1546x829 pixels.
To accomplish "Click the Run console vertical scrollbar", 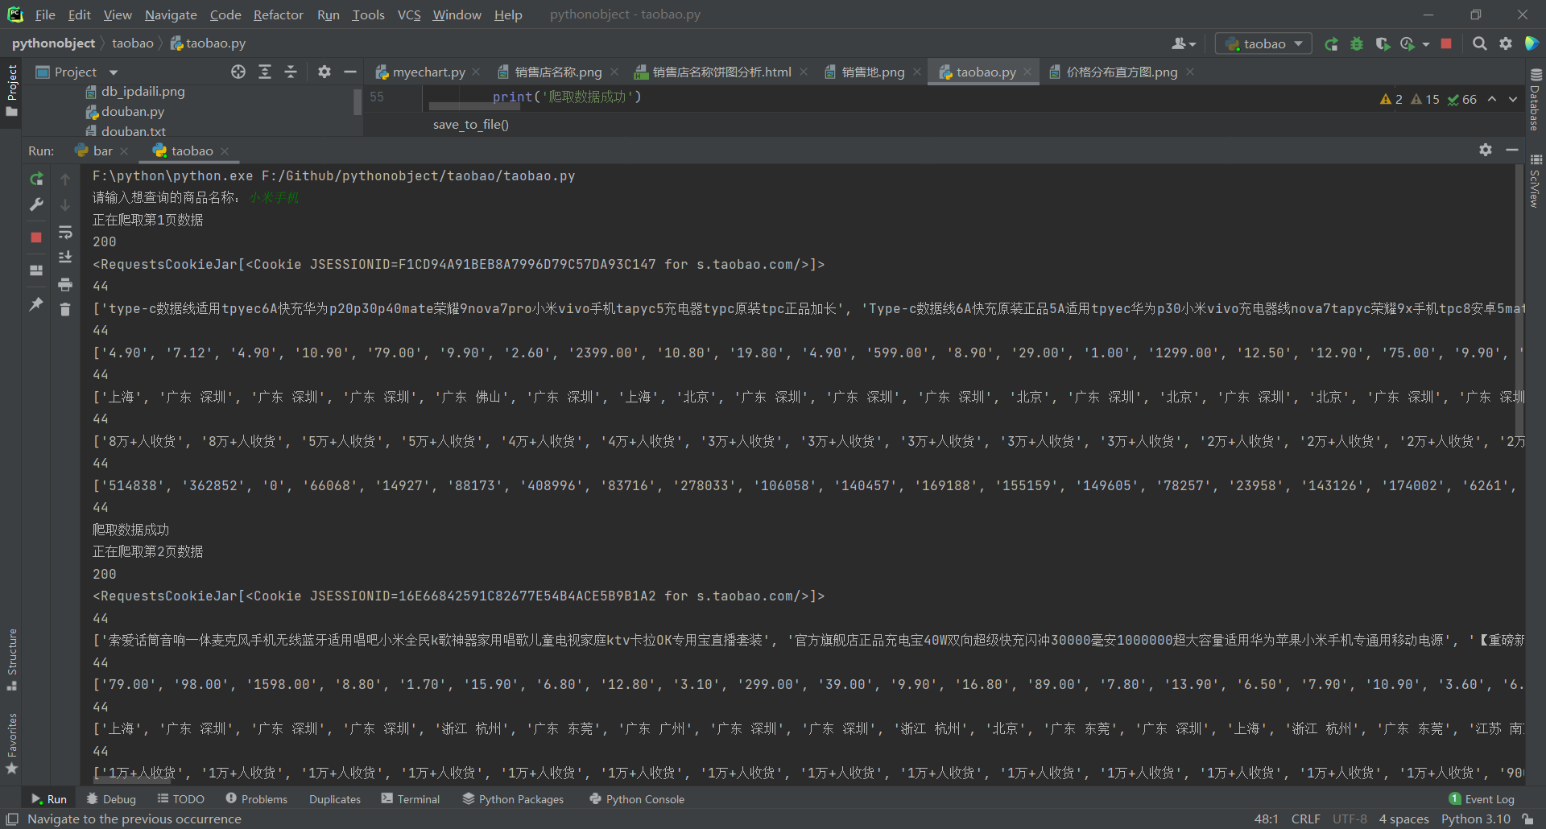I will click(1519, 301).
